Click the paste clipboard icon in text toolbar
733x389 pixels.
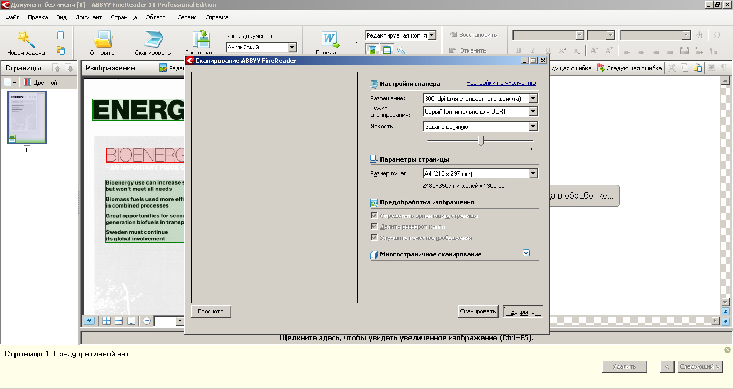(698, 68)
